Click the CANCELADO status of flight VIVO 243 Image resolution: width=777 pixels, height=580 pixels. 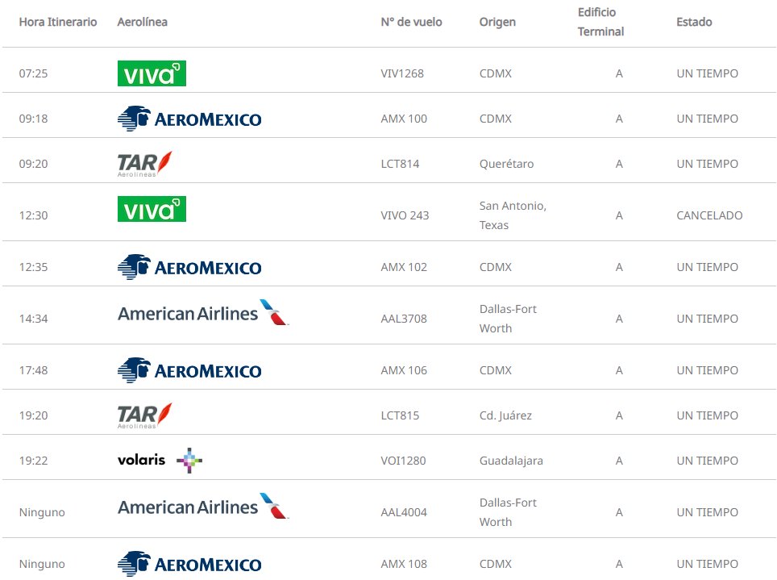(709, 215)
